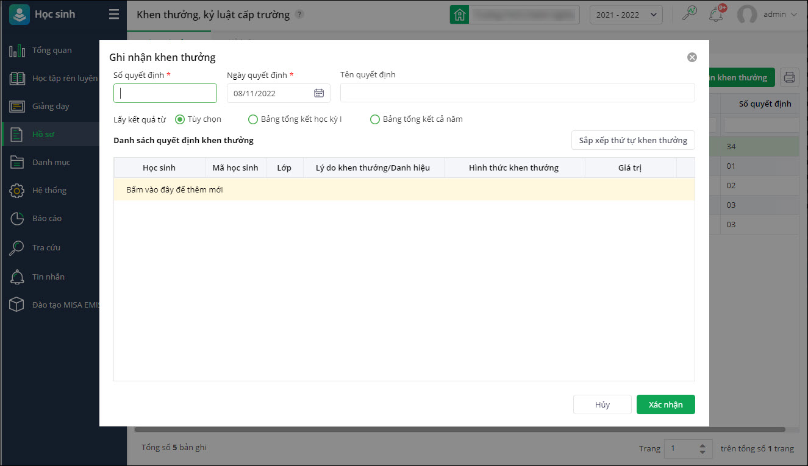Select Hồ sơ in the sidebar
This screenshot has height=466, width=808.
coord(43,134)
